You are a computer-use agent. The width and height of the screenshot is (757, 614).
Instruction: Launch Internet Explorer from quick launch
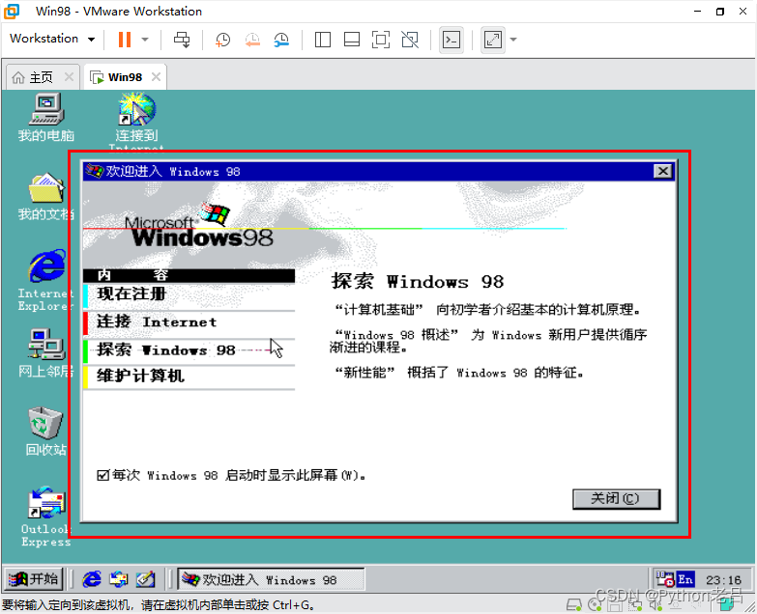[92, 579]
